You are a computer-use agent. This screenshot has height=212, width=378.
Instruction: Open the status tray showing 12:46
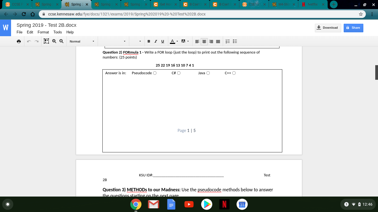pos(358,204)
